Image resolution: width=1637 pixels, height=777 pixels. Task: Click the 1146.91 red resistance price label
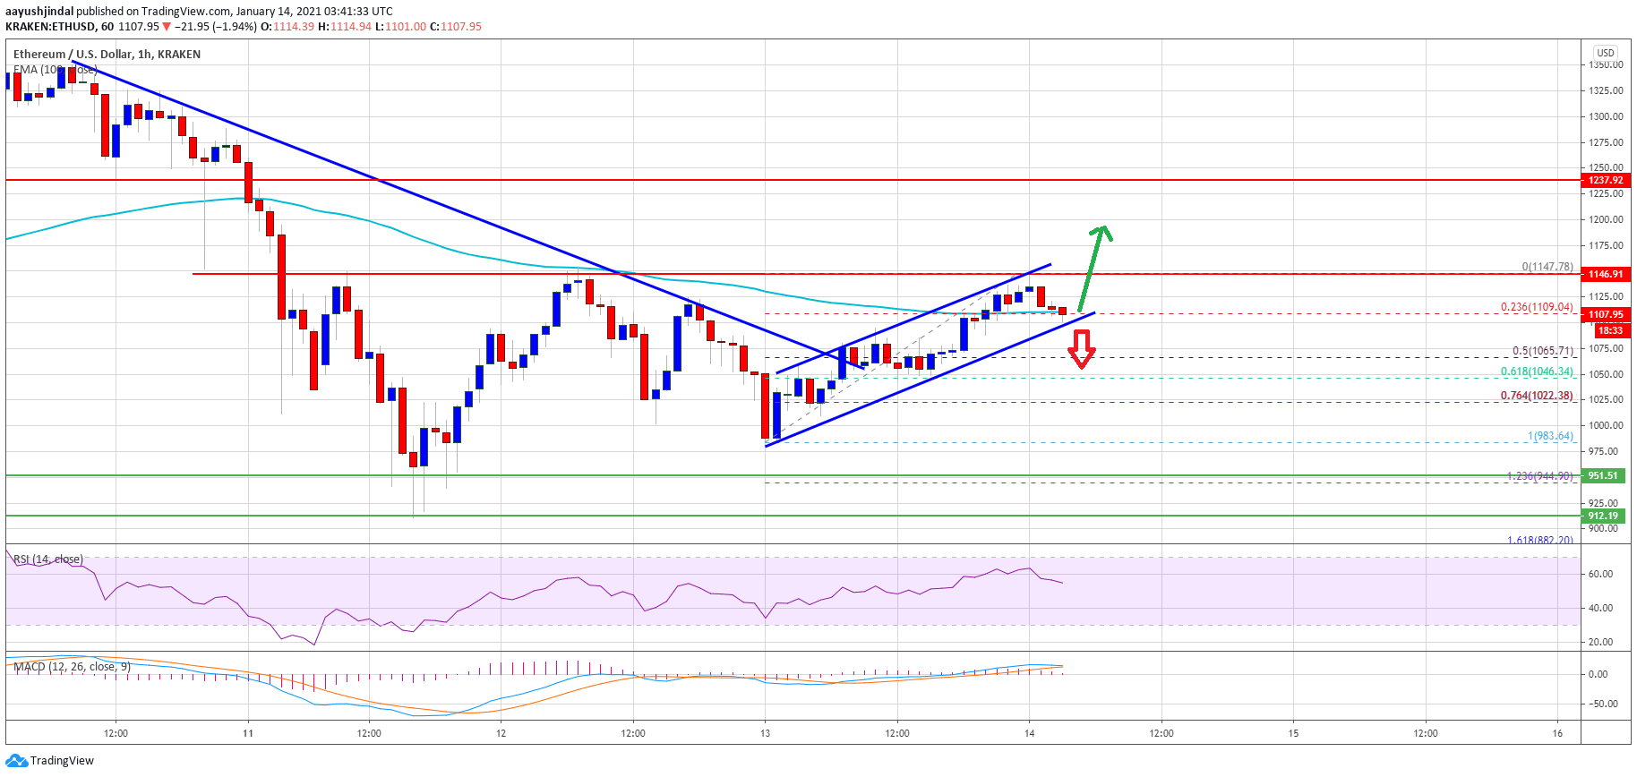pyautogui.click(x=1606, y=274)
